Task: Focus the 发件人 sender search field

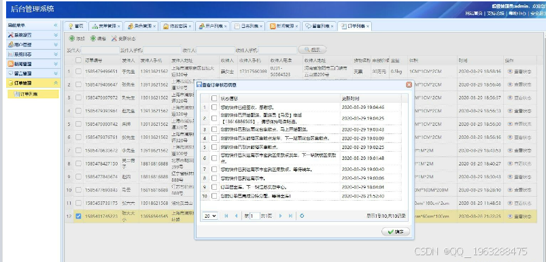Action: pos(100,50)
